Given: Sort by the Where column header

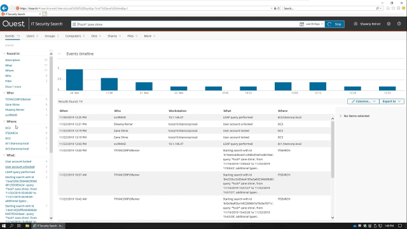Looking at the screenshot, I should click(x=282, y=111).
